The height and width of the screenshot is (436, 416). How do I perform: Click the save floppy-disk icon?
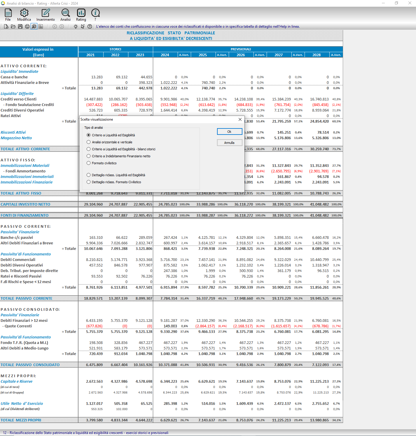point(20,27)
